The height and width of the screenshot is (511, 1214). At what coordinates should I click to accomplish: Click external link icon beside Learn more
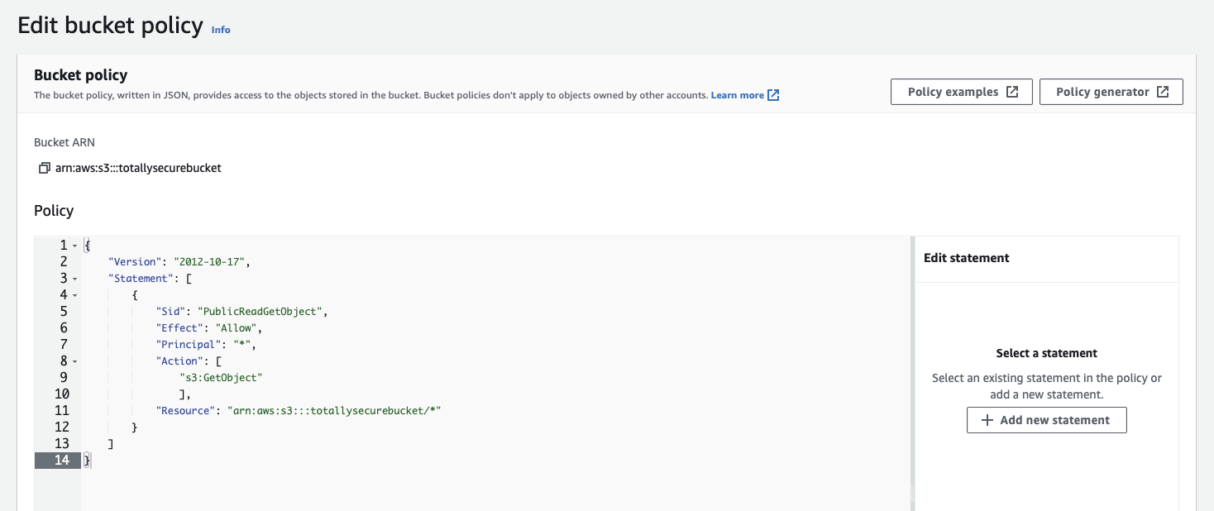773,95
